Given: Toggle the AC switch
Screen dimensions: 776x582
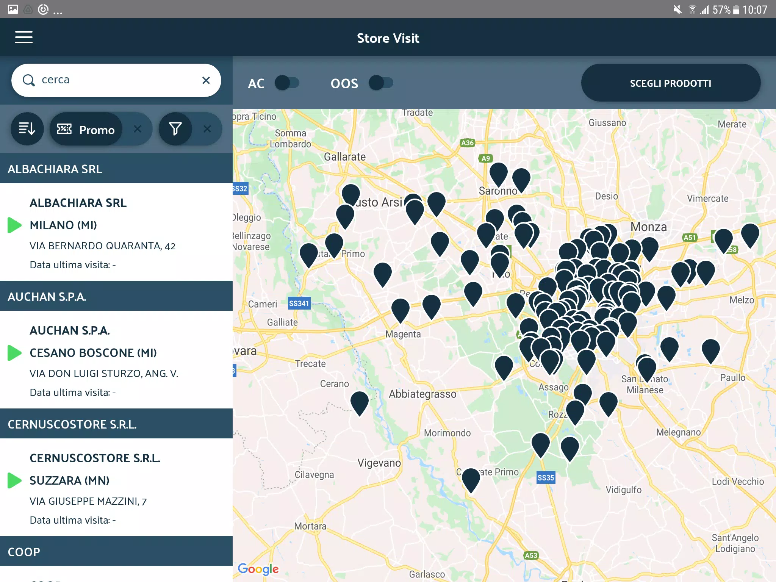Looking at the screenshot, I should pyautogui.click(x=287, y=83).
